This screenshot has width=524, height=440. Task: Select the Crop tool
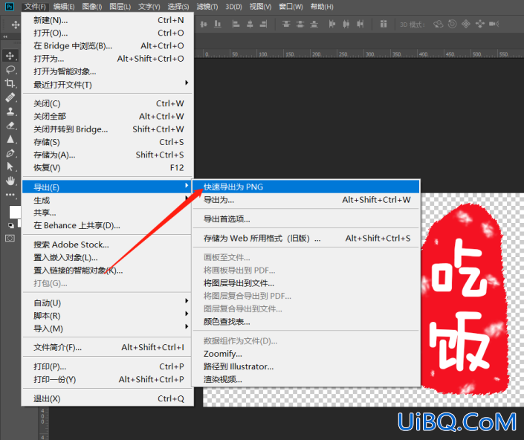[x=10, y=83]
